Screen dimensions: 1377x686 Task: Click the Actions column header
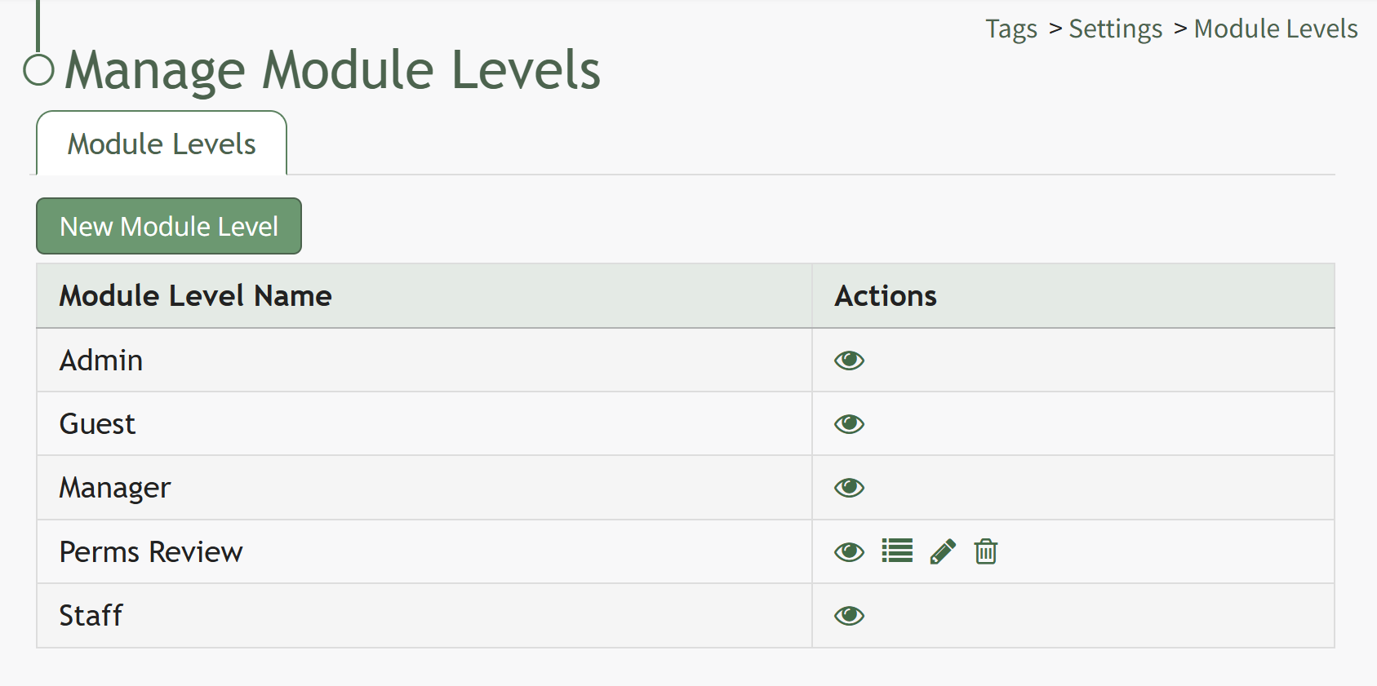coord(886,295)
